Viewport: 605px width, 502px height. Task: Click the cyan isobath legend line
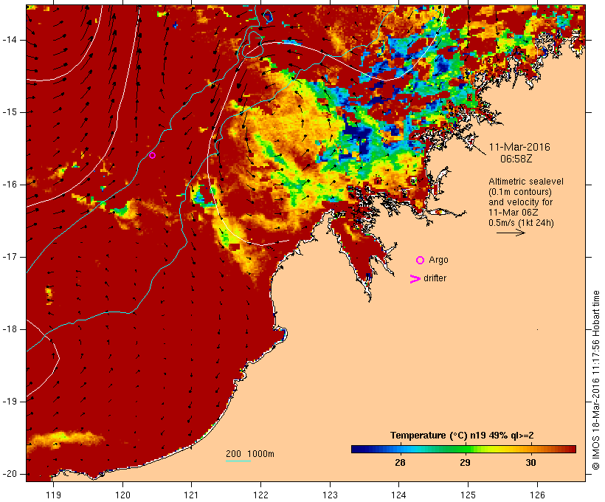238,461
